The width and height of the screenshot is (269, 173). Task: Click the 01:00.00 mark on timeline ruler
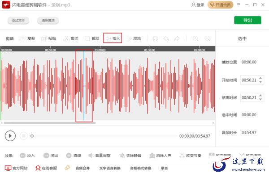pos(100,50)
